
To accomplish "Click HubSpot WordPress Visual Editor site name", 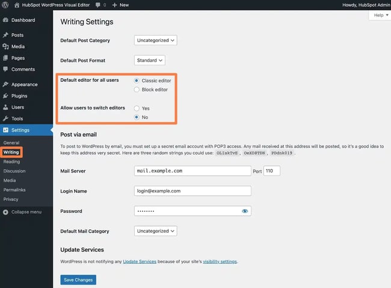I will click(56, 5).
